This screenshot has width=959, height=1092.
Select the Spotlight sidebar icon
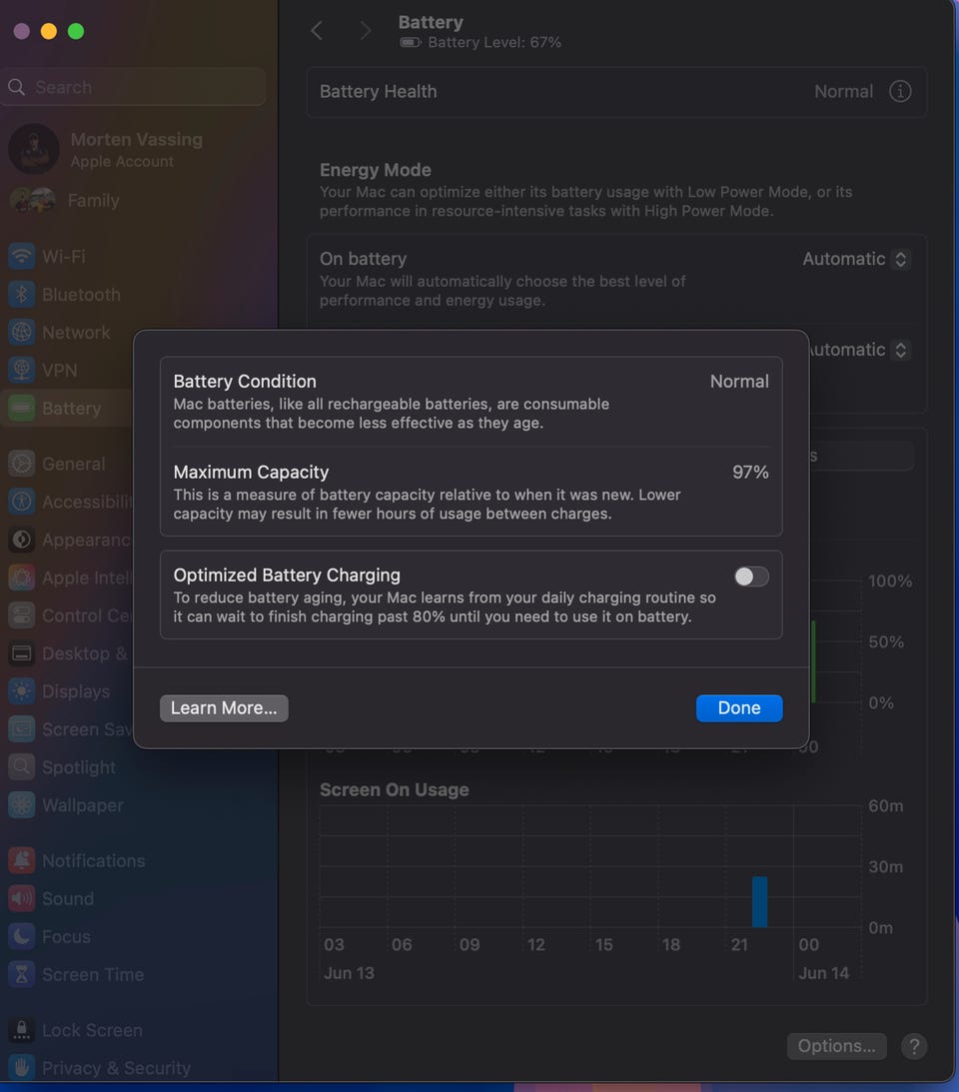pos(22,766)
